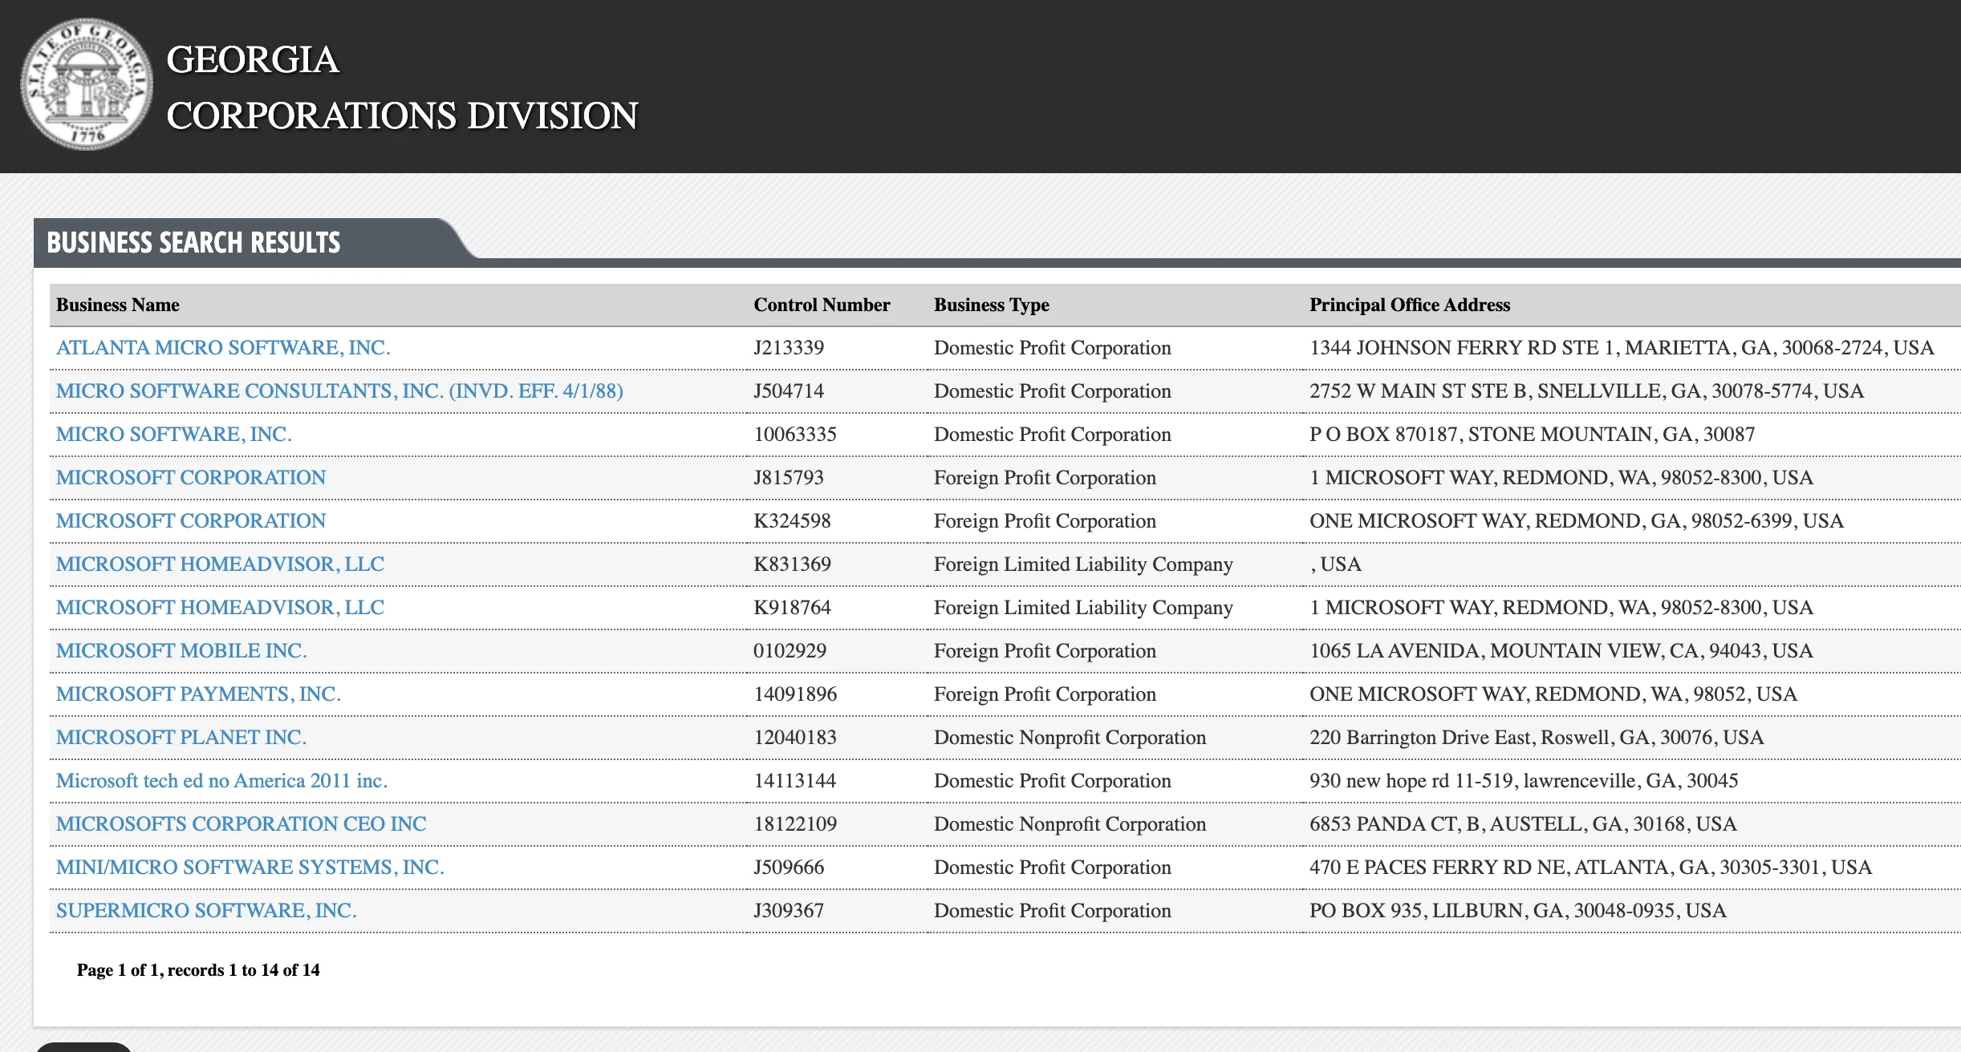The image size is (1961, 1052).
Task: Click the 930 new hope rd address
Action: click(x=1524, y=781)
